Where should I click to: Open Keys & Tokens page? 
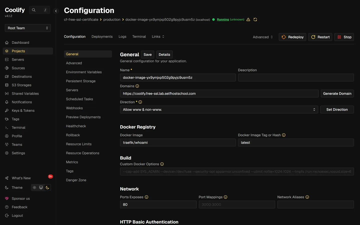(28, 110)
